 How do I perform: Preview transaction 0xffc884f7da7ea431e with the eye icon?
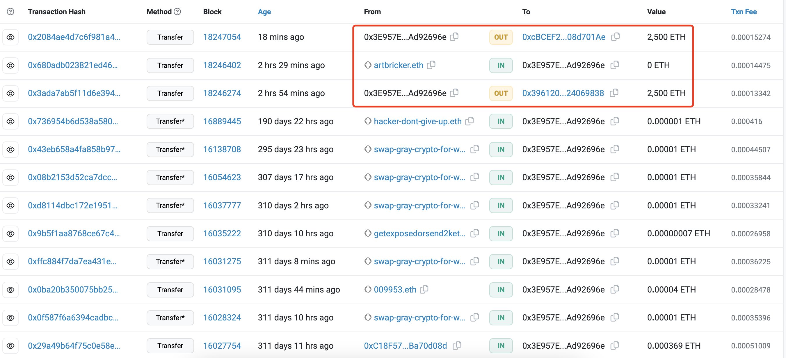coord(10,262)
